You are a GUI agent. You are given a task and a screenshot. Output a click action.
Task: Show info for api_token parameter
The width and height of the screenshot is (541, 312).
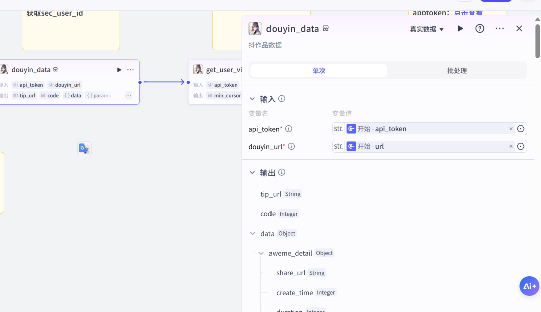[289, 129]
